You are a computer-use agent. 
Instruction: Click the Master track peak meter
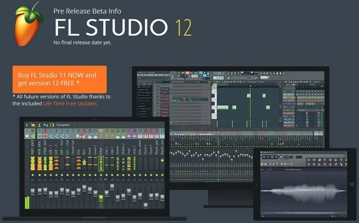[33, 164]
